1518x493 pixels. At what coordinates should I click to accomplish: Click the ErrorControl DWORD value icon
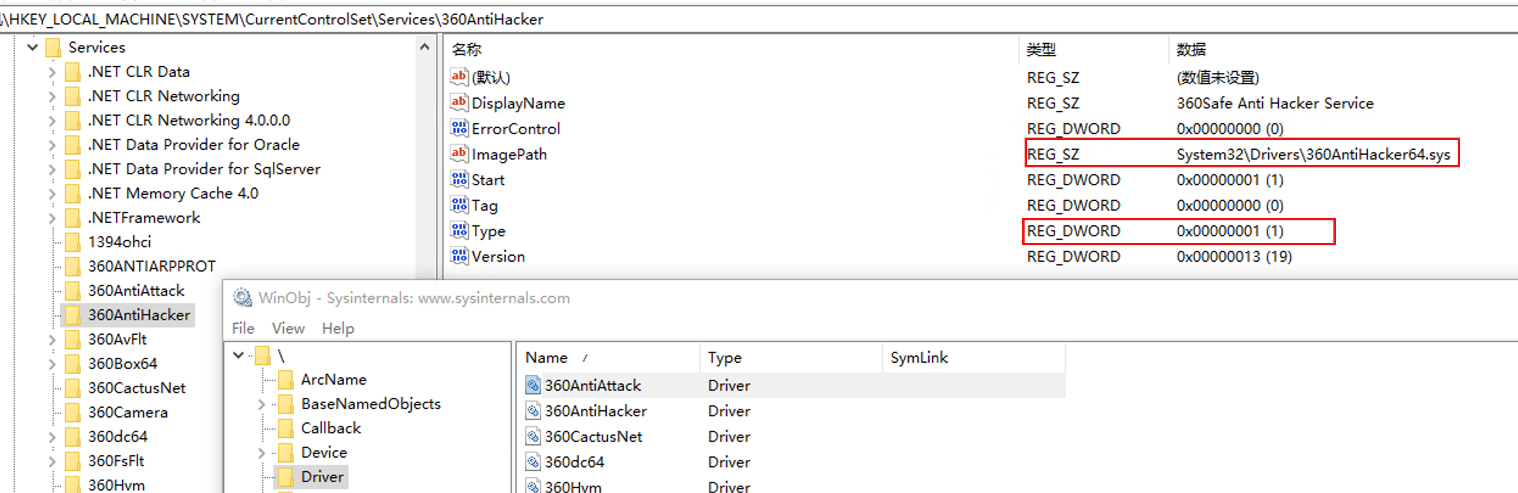[x=459, y=128]
